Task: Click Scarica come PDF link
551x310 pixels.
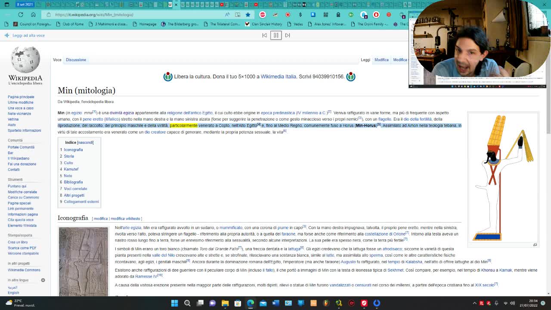Action: (22, 248)
